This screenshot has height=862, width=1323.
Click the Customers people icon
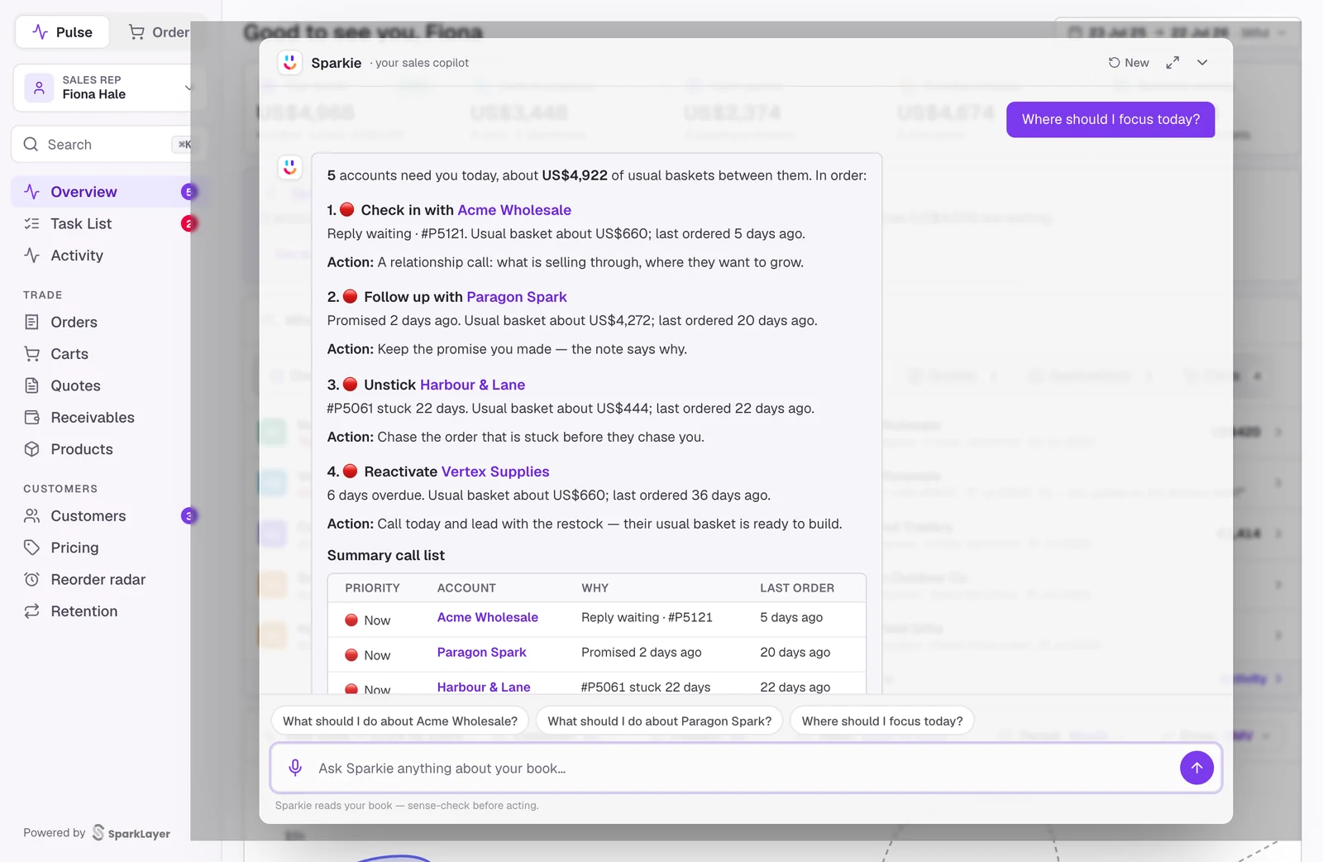tap(31, 516)
